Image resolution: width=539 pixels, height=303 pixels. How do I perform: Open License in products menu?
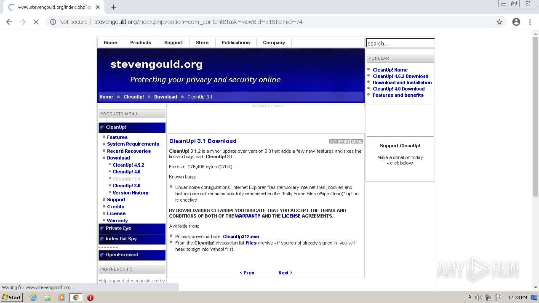coord(116,213)
